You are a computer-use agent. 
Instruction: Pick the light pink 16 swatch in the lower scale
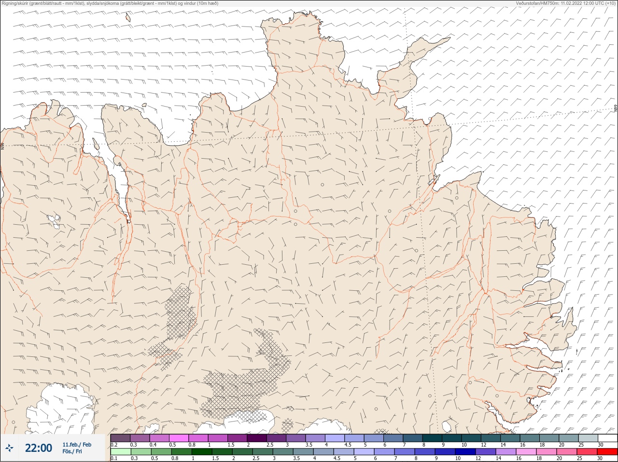[x=526, y=452]
